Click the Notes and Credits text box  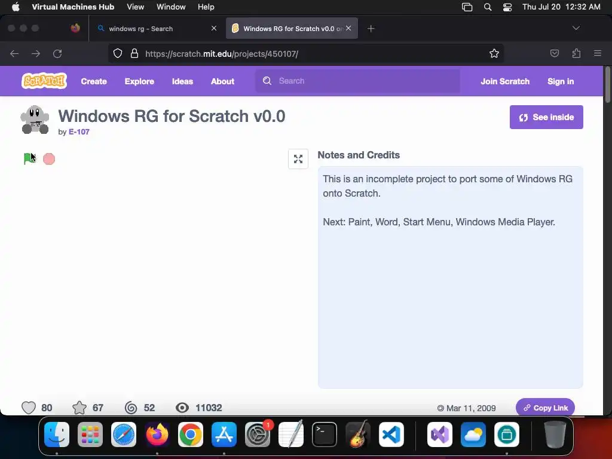[x=451, y=277]
